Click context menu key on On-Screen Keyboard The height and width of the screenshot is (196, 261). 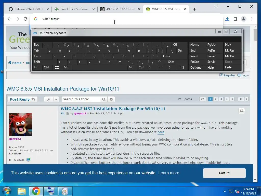click(182, 67)
